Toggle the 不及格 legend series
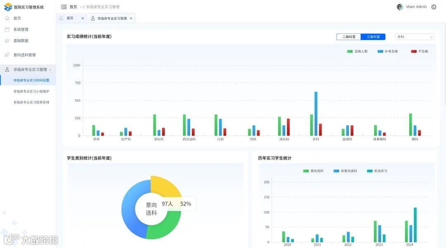The image size is (446, 248). click(420, 51)
